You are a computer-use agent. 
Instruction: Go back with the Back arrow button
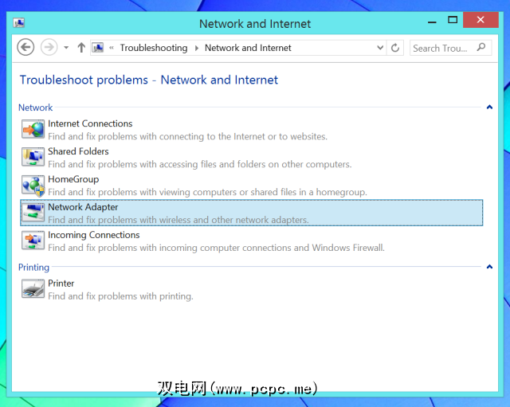pyautogui.click(x=25, y=48)
